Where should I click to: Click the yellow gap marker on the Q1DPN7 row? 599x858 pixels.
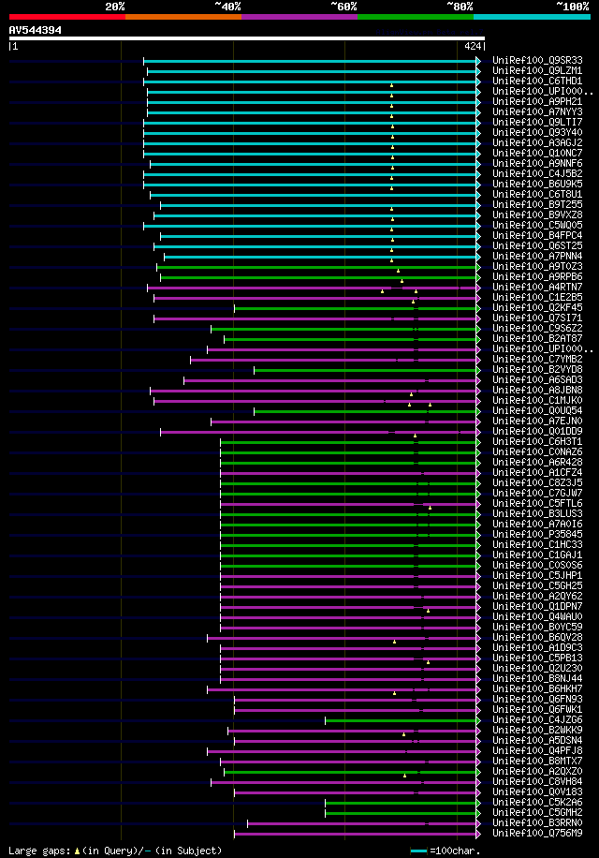(428, 611)
